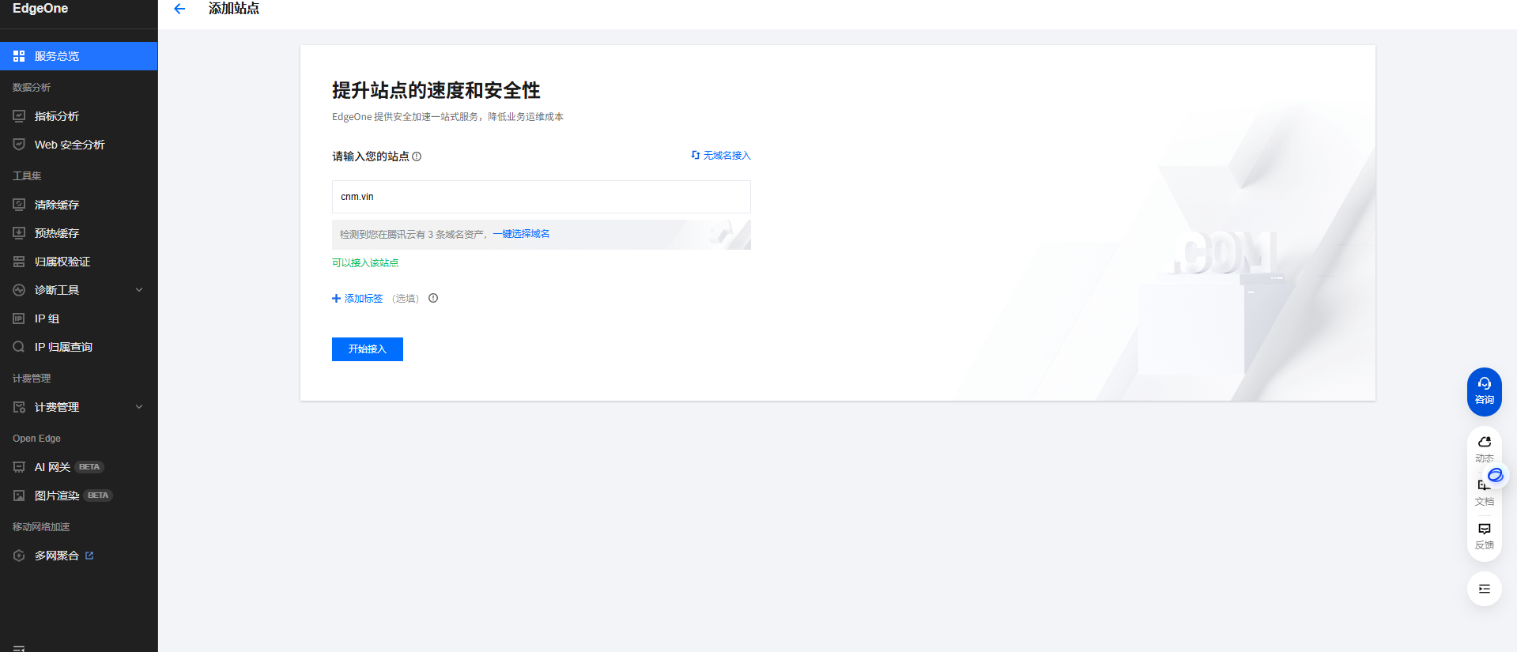Click 添加标签 to add a tag
Image resolution: width=1517 pixels, height=652 pixels.
[358, 299]
